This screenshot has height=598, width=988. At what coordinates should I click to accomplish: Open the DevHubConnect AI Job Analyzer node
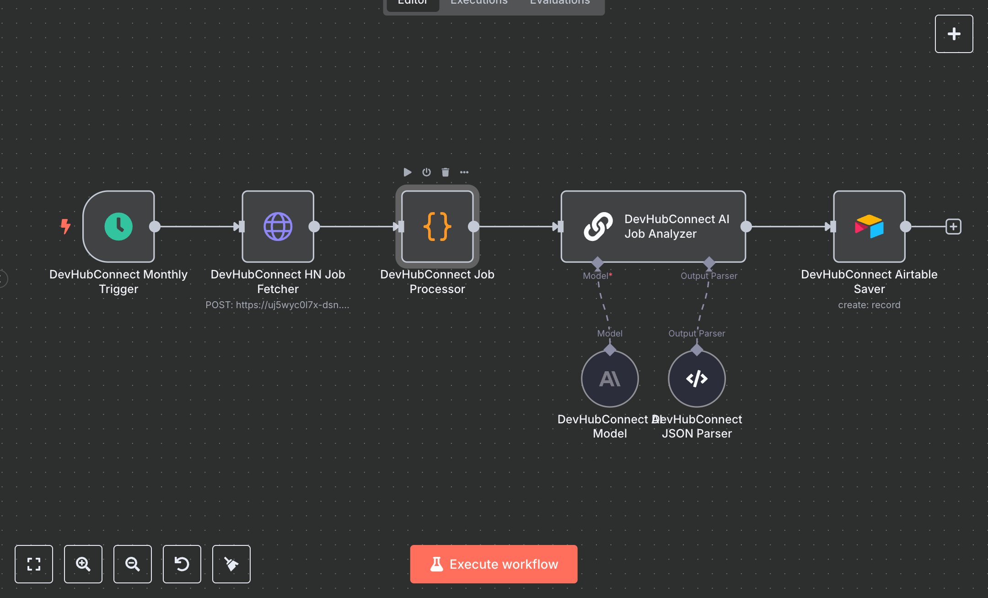653,227
